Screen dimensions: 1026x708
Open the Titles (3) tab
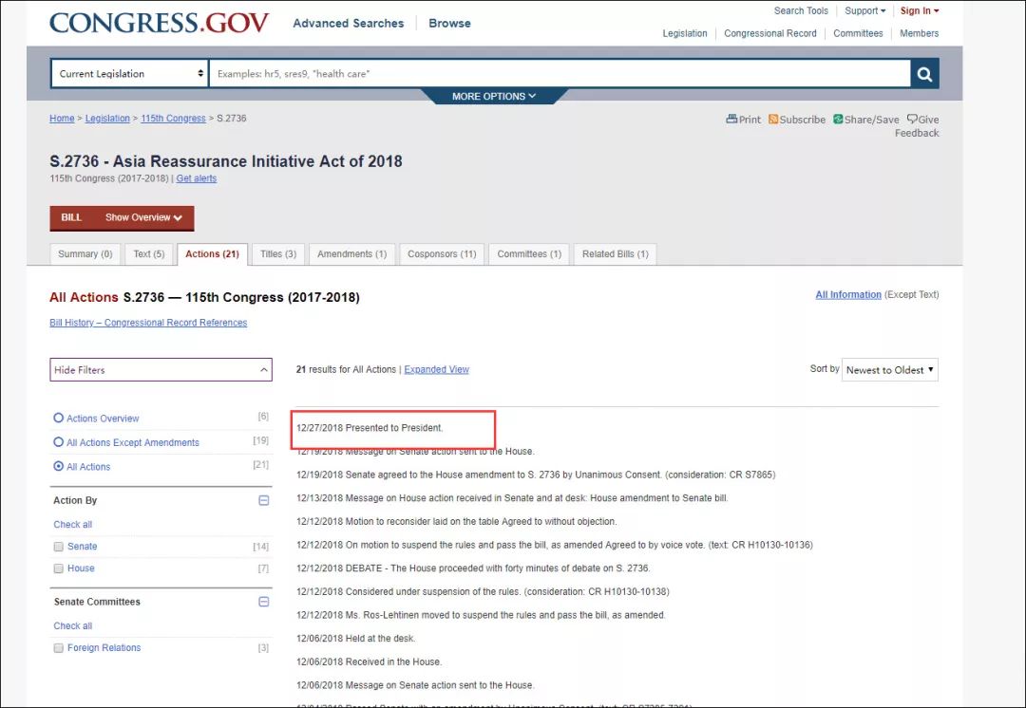[278, 254]
